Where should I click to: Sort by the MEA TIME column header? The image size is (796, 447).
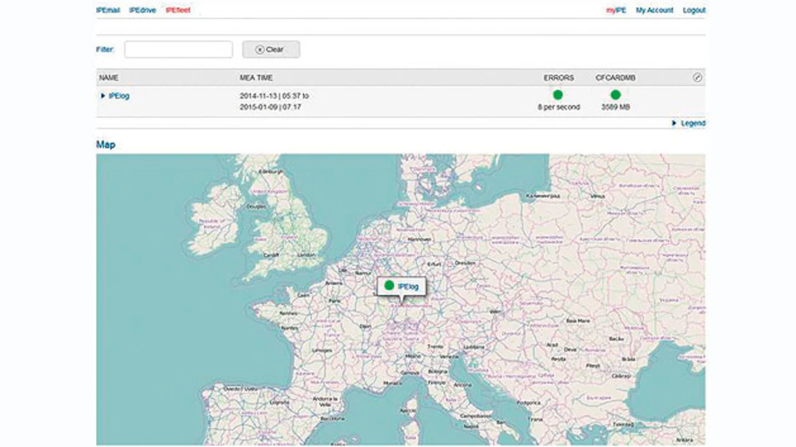[x=256, y=78]
